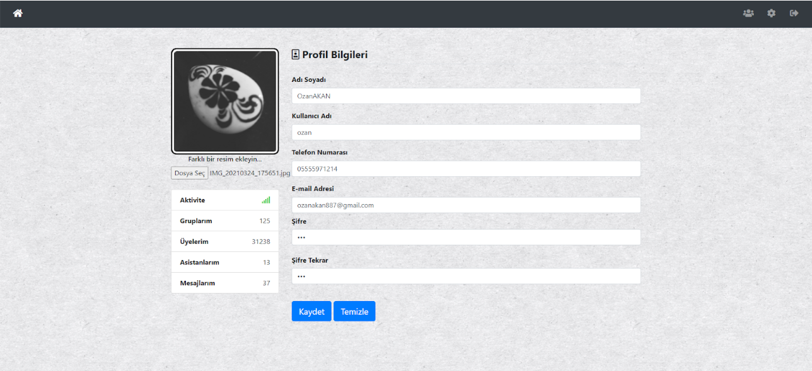Click the Şifre Tekrar label

pyautogui.click(x=310, y=261)
